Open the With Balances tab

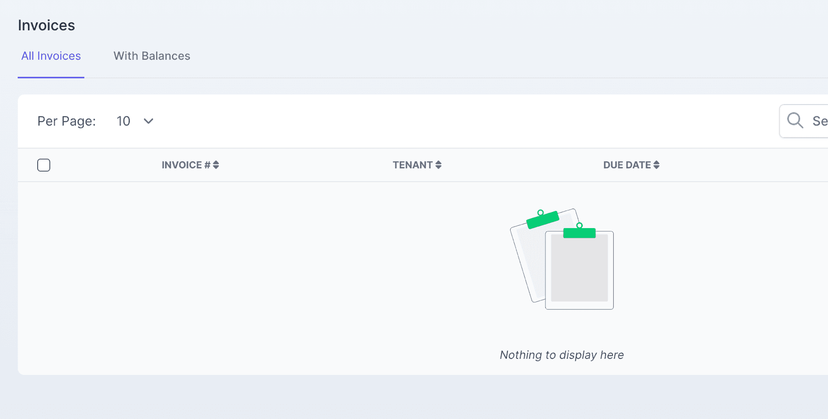point(152,56)
